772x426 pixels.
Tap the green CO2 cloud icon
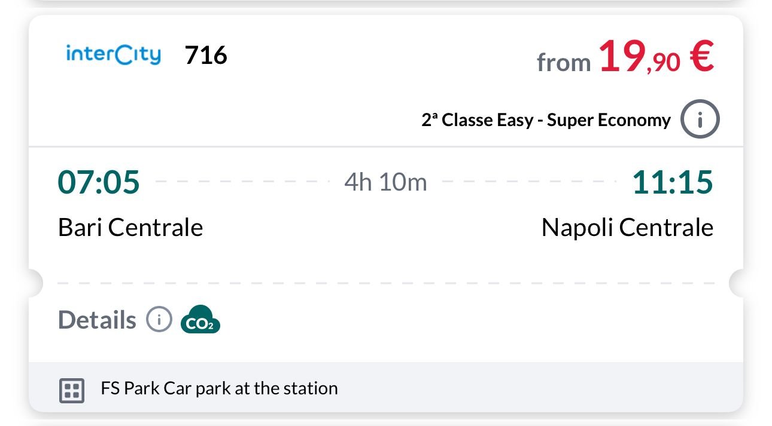tap(200, 320)
